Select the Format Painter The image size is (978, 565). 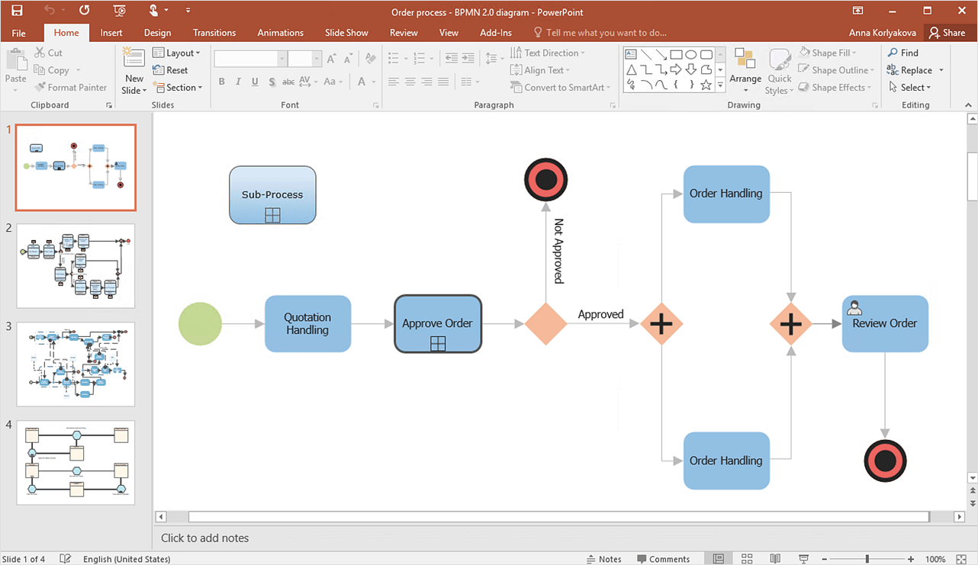coord(71,87)
